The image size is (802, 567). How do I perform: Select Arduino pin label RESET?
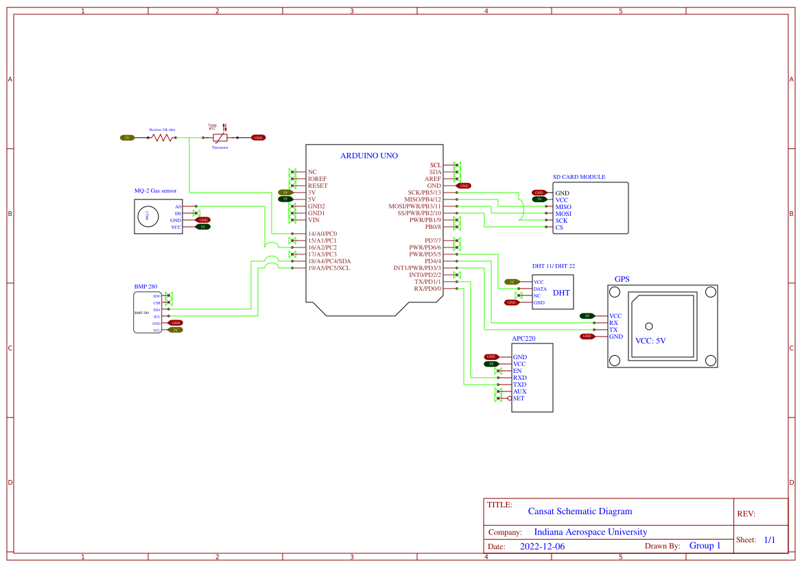click(x=318, y=186)
